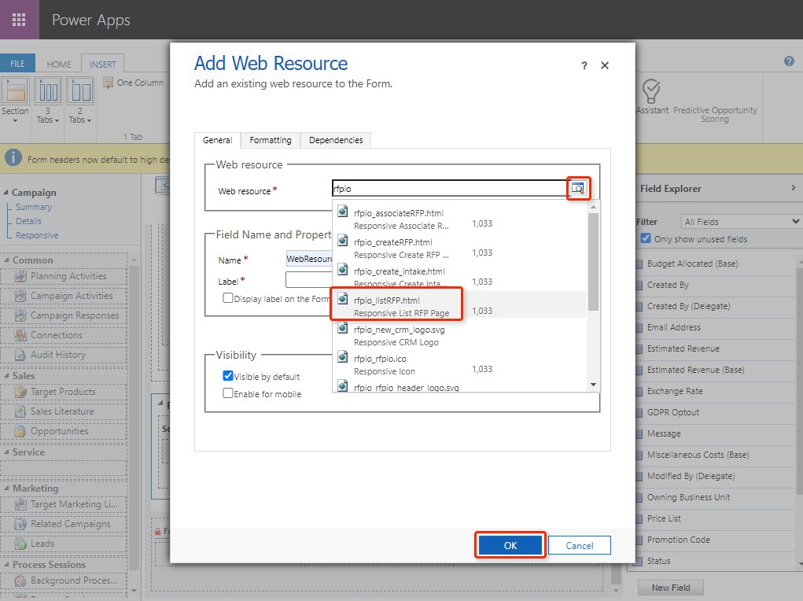The image size is (803, 601).
Task: Click scroll up arrow in lookup list
Action: 593,207
